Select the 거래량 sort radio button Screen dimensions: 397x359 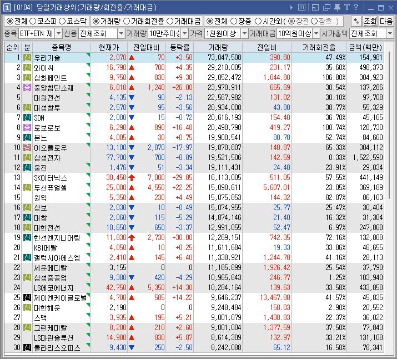(x=96, y=21)
